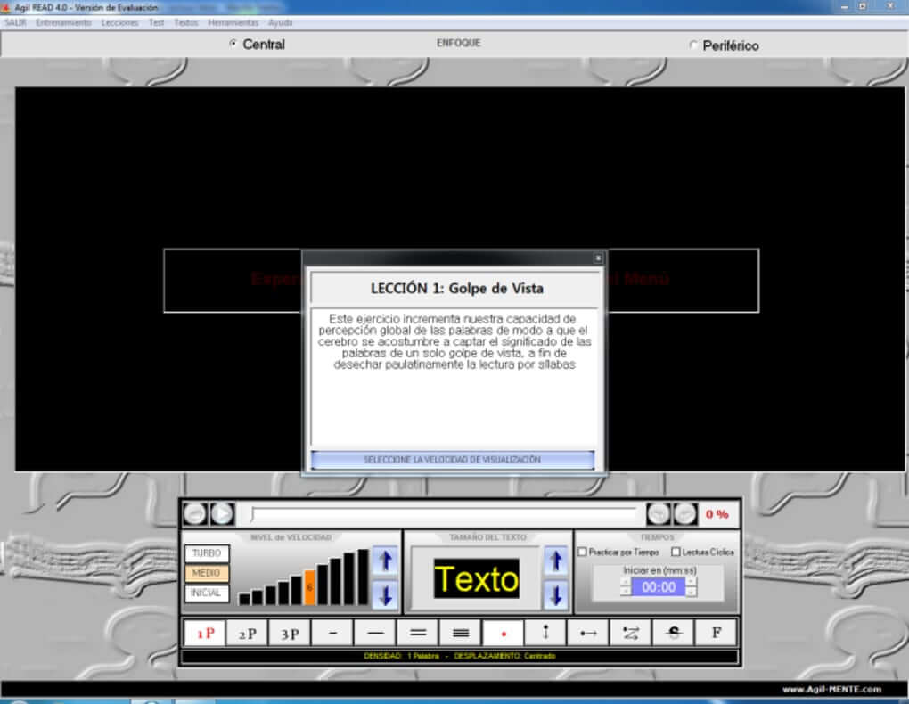Image resolution: width=909 pixels, height=704 pixels.
Task: Choose the red dot centered displacement icon
Action: click(504, 634)
